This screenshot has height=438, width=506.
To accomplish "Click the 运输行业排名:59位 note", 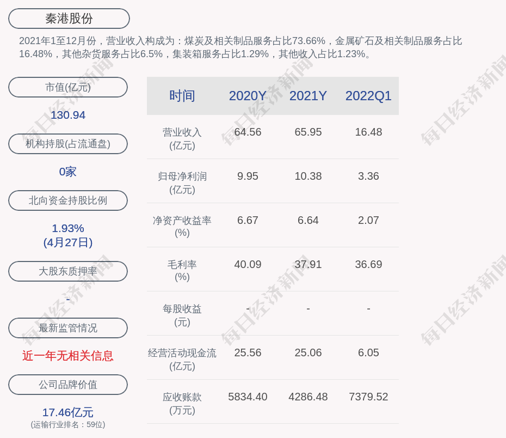I will [x=68, y=424].
